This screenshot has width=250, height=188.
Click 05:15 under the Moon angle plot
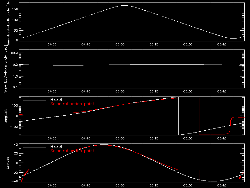[x=154, y=91]
